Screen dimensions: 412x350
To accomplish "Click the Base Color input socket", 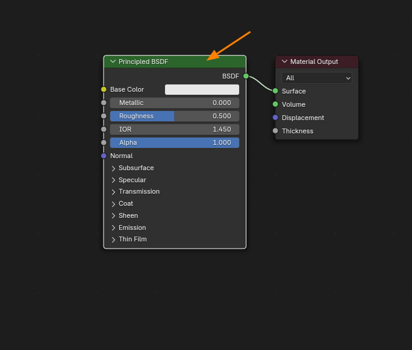I will 104,89.
